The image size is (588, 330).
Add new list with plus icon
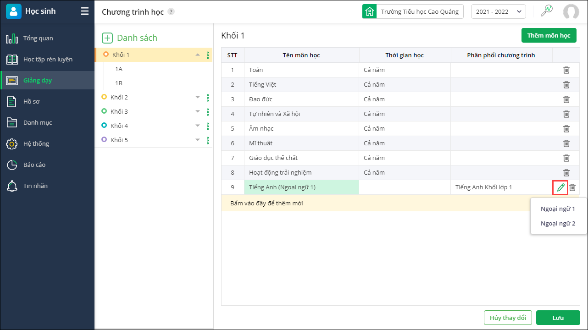point(107,38)
